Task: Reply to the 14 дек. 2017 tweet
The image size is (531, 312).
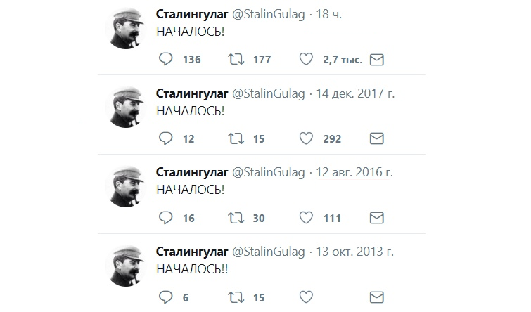Action: [x=166, y=138]
